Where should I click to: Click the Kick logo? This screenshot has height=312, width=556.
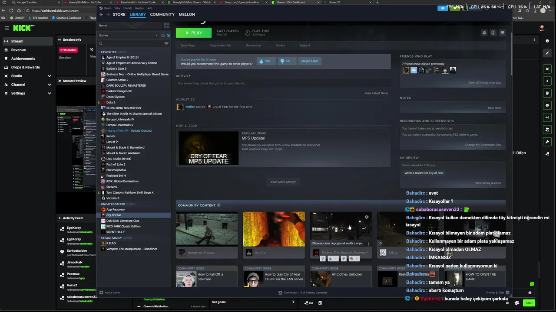tap(23, 28)
